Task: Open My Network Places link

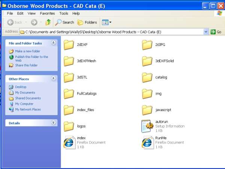Action: [28, 110]
